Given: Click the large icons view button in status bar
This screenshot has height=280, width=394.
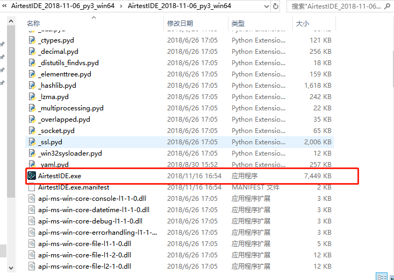Looking at the screenshot, I should coord(391,276).
